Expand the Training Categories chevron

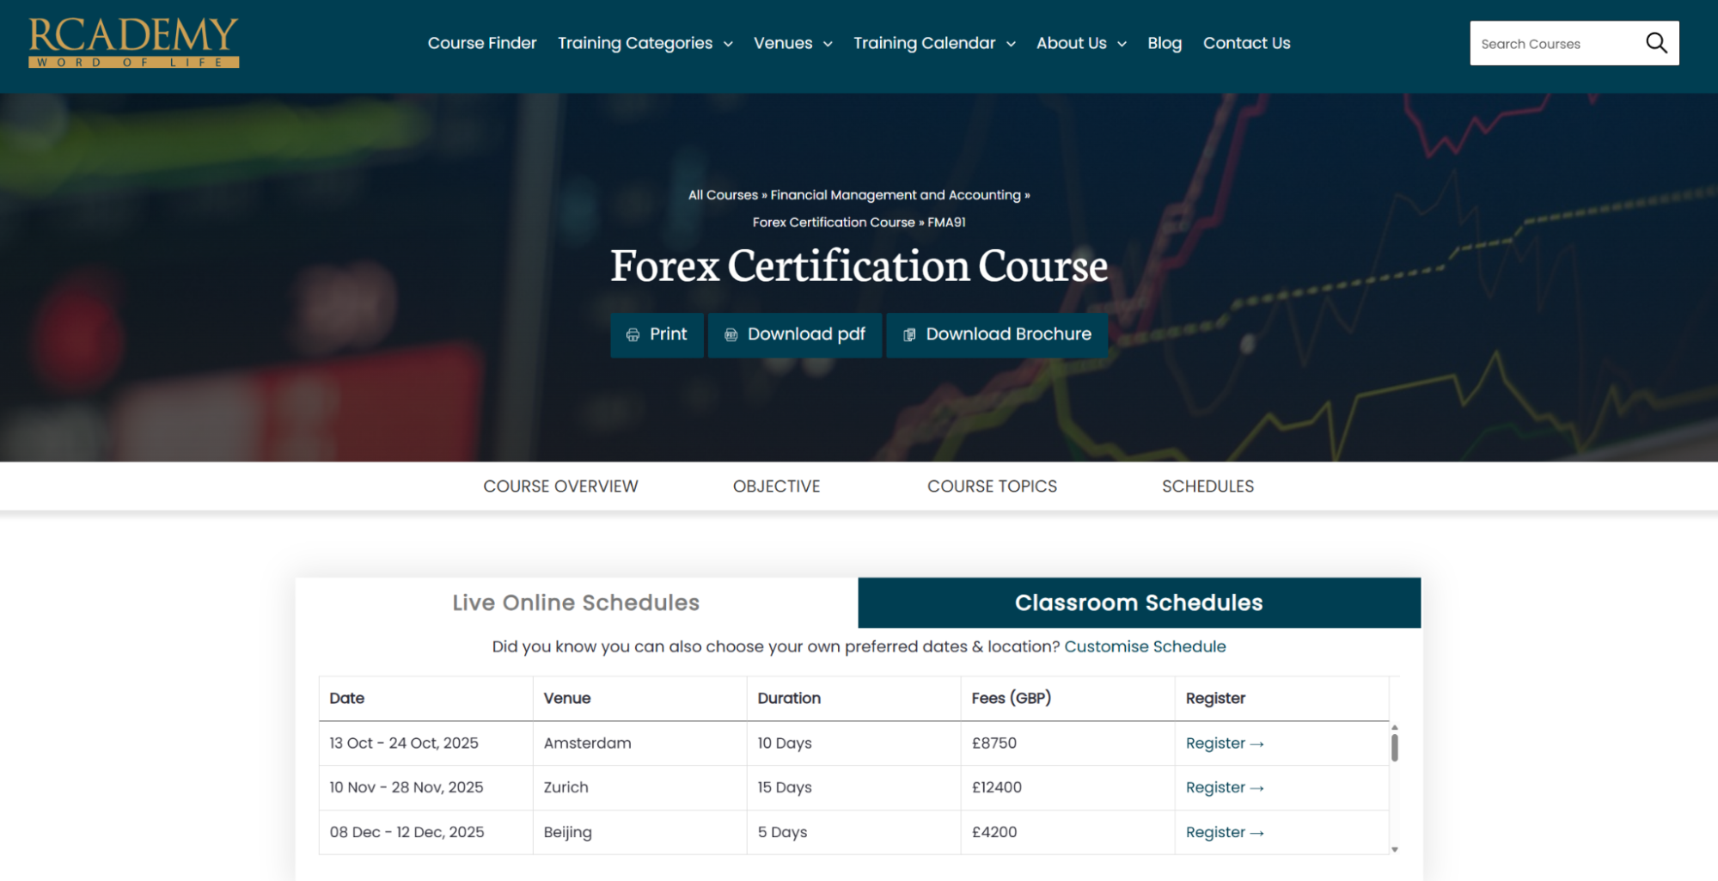click(x=728, y=44)
